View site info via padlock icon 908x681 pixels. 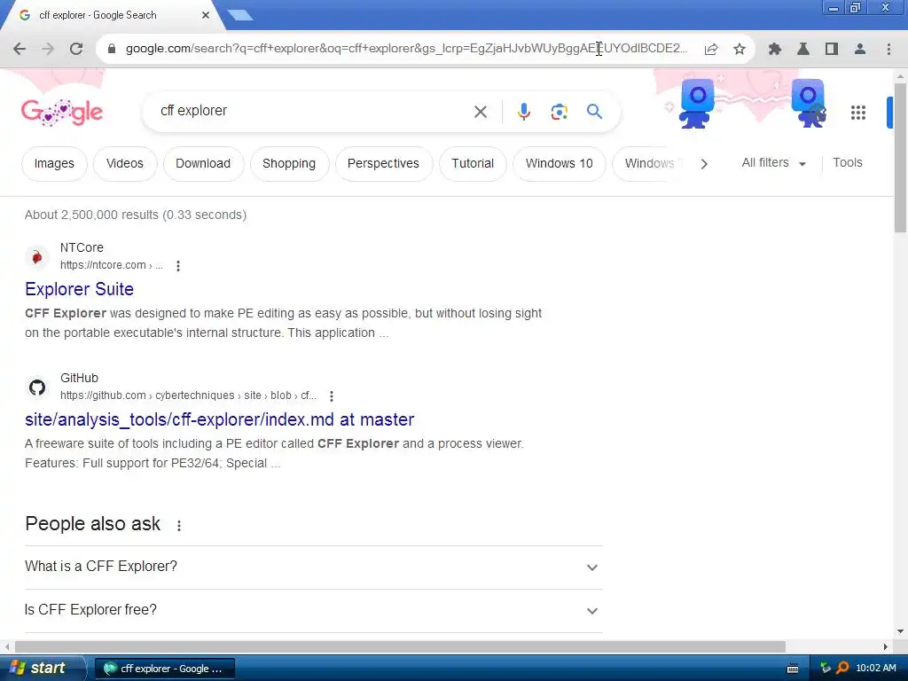click(x=112, y=49)
